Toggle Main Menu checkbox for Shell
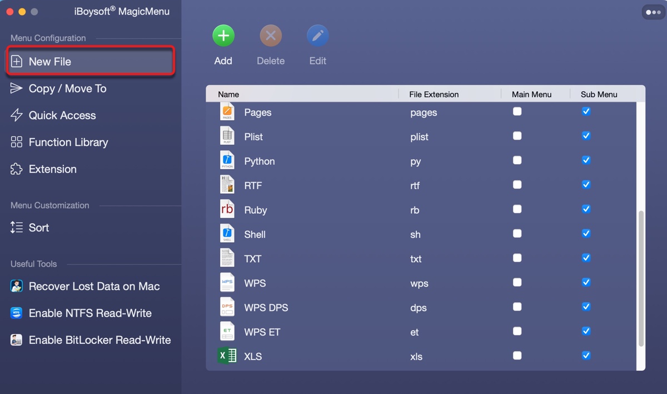The width and height of the screenshot is (667, 394). pos(517,234)
